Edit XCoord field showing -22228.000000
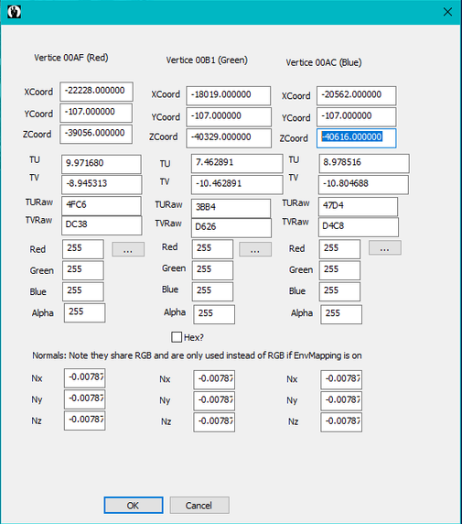 (96, 92)
